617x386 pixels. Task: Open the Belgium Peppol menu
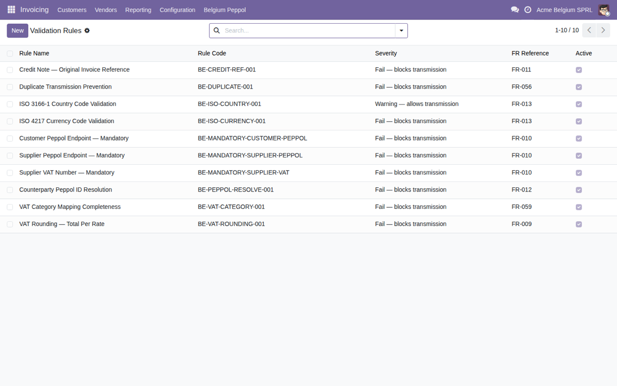pyautogui.click(x=225, y=10)
